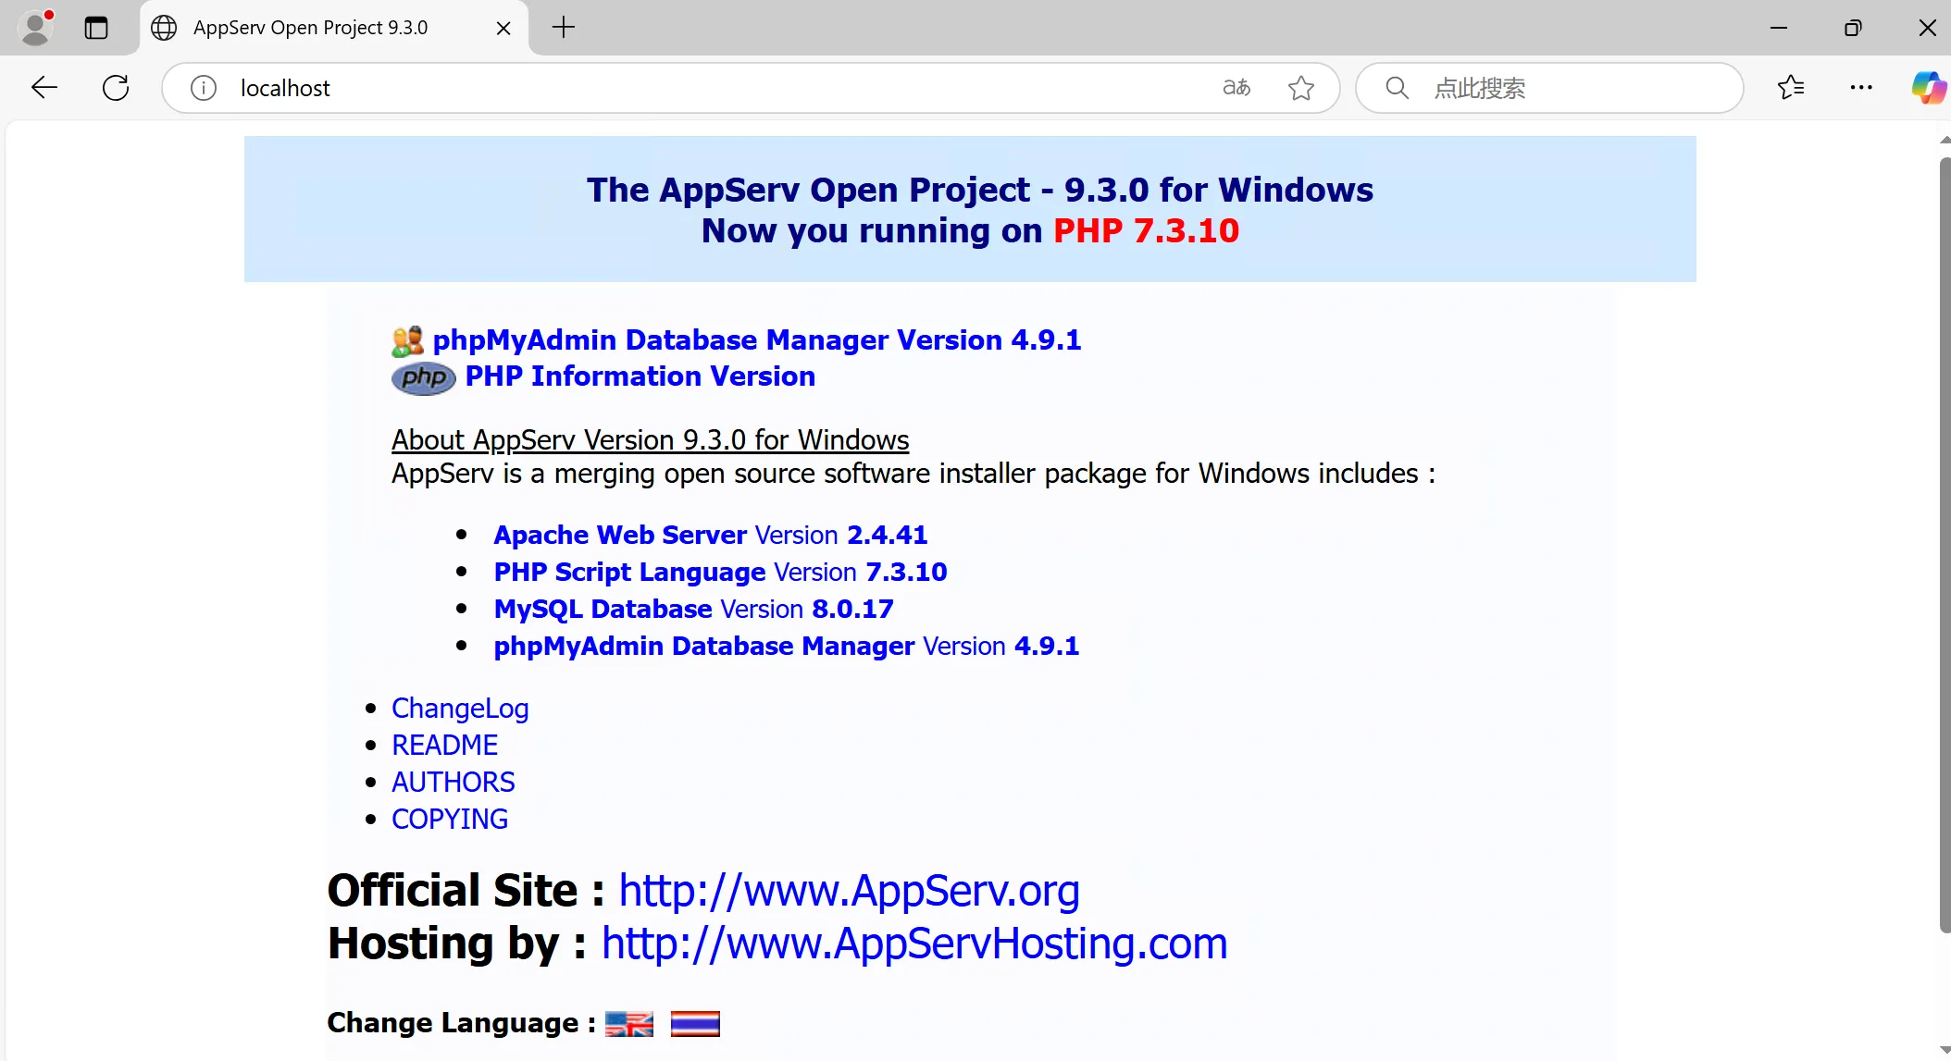Viewport: 1951px width, 1061px height.
Task: Click MySQL version number 8.0.17
Action: tap(852, 609)
